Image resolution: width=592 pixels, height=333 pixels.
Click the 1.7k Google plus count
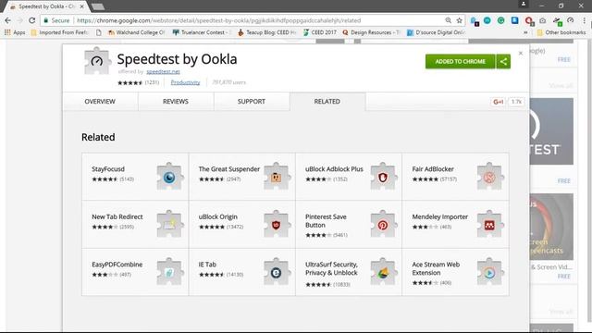point(516,102)
